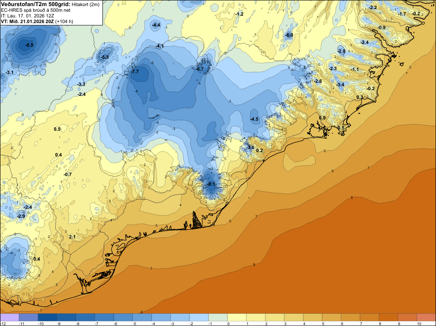Pick the pale green legend swatch between -1 and 0
This screenshot has width=436, height=326.
[218, 317]
